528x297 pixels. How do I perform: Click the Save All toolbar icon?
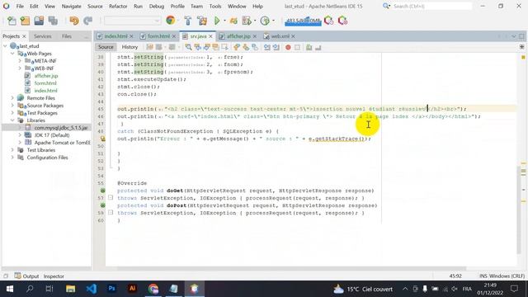(53, 21)
